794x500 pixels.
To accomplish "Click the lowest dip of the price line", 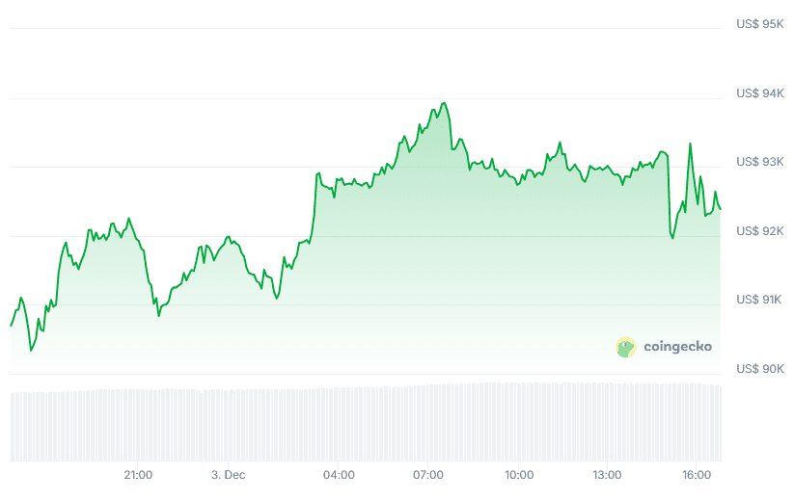I will (32, 350).
